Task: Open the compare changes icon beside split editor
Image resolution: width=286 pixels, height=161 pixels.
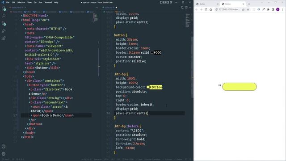Action: coord(182,8)
